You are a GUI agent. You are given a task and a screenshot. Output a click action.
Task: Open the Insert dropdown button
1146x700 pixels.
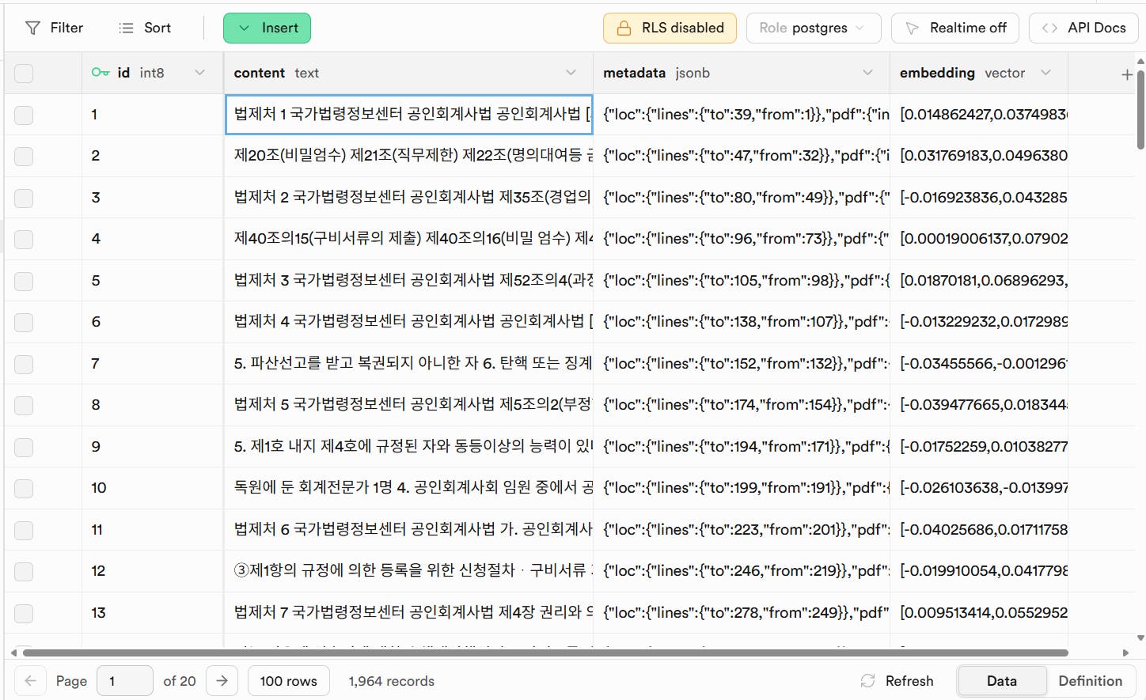pyautogui.click(x=267, y=28)
